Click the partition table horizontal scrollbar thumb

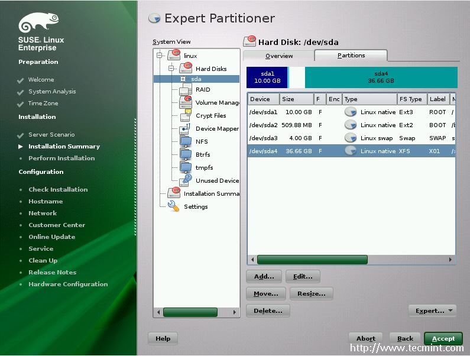coord(312,260)
